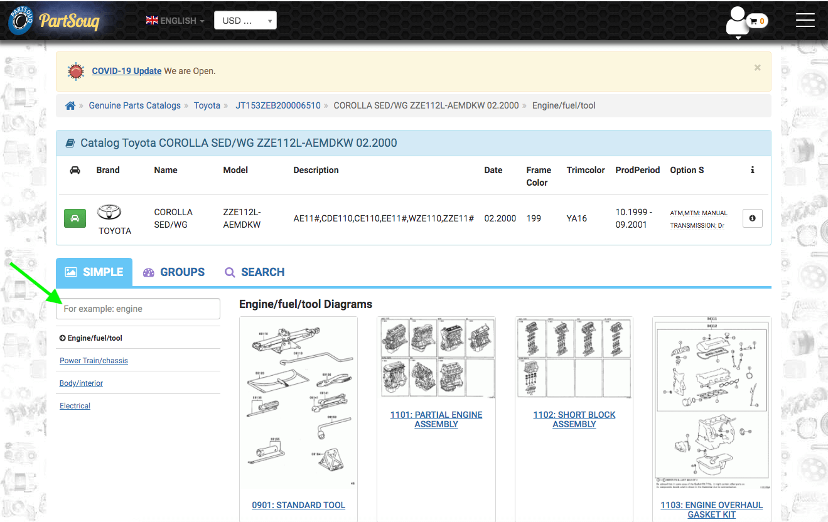The image size is (828, 522).
Task: Open the COVID-19 Update link
Action: pos(127,71)
